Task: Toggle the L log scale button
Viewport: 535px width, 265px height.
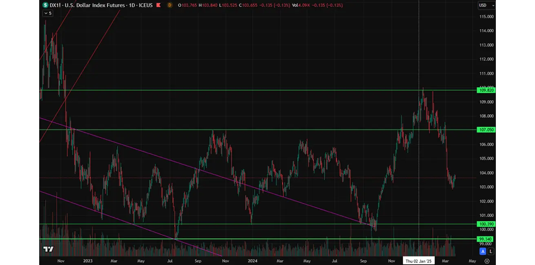Action: click(x=490, y=251)
